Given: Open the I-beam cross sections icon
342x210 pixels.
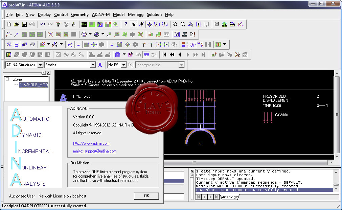Looking at the screenshot, I should pos(184,34).
